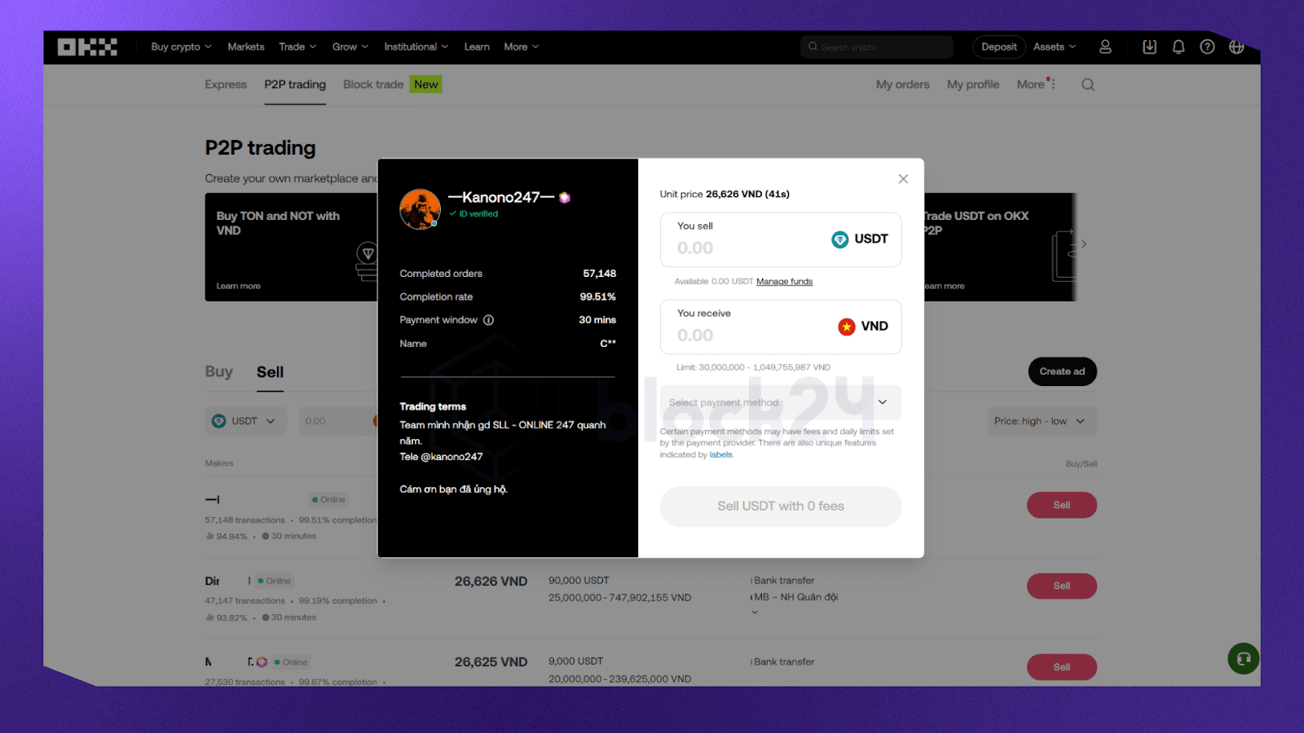Open the Price: high - low sort dropdown
The width and height of the screenshot is (1304, 733).
pyautogui.click(x=1042, y=421)
